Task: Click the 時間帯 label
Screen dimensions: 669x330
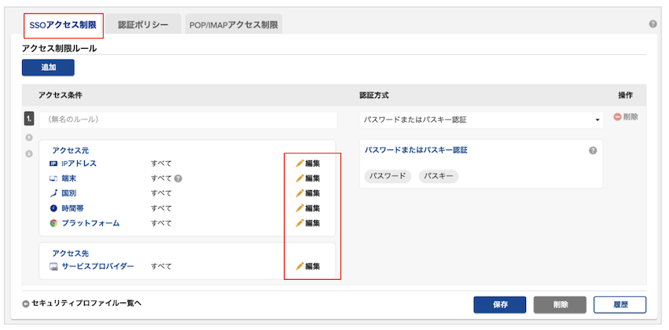Action: pyautogui.click(x=72, y=208)
